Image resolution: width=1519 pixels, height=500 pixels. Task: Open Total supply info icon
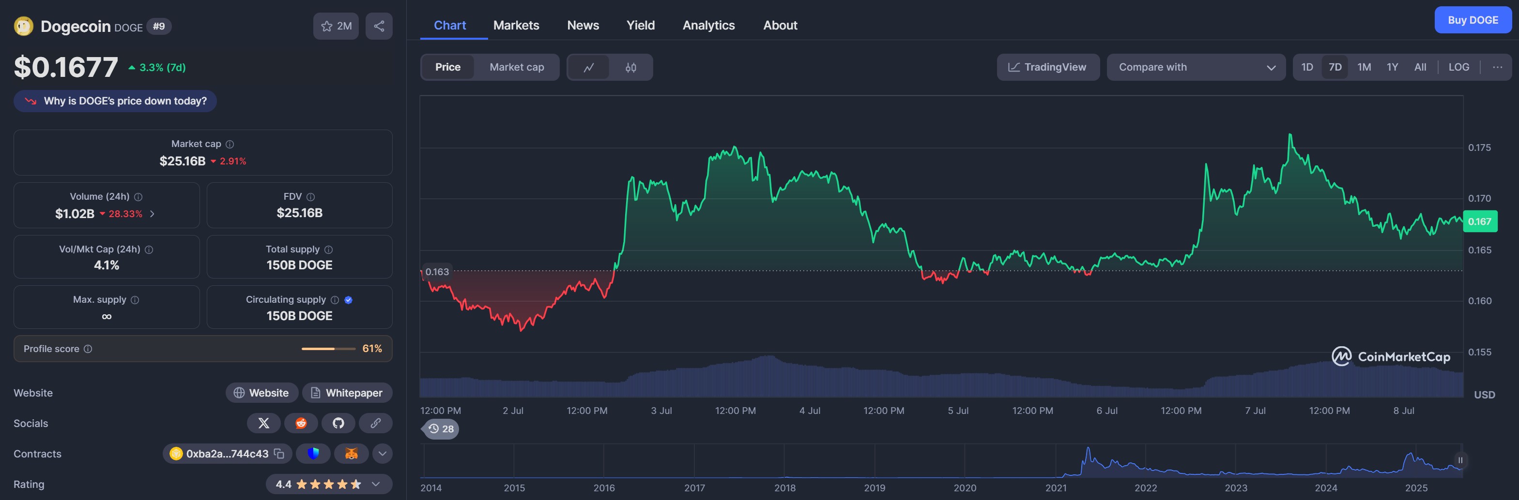point(328,250)
